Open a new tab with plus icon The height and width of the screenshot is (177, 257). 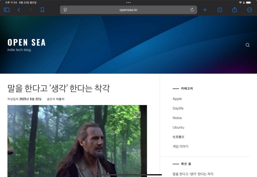coord(205,10)
